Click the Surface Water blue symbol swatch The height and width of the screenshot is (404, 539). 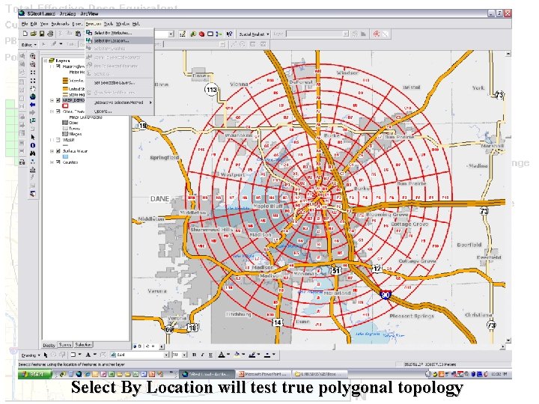[x=65, y=156]
